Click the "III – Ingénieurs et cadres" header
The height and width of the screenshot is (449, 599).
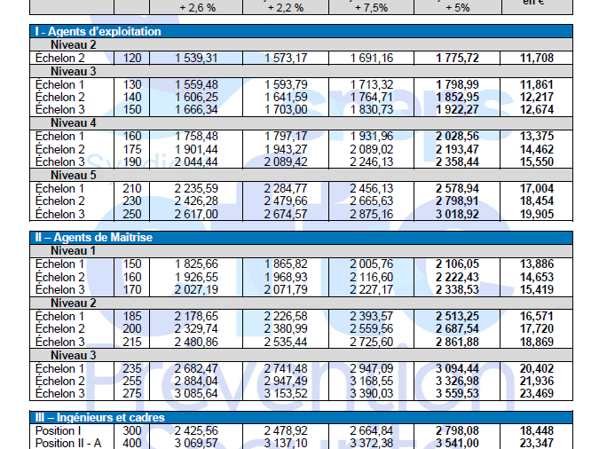[x=99, y=417]
